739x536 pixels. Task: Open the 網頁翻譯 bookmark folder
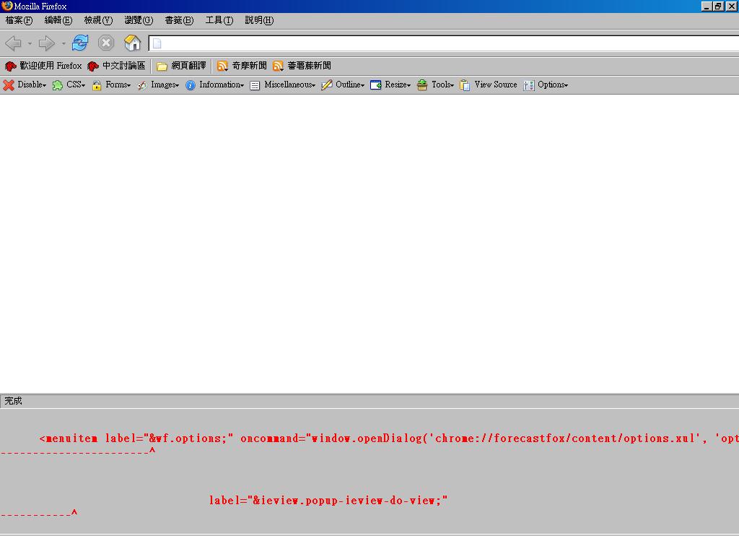(181, 66)
